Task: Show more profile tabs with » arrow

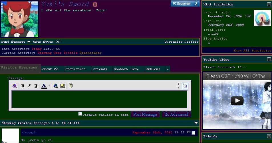Action: click(x=168, y=69)
